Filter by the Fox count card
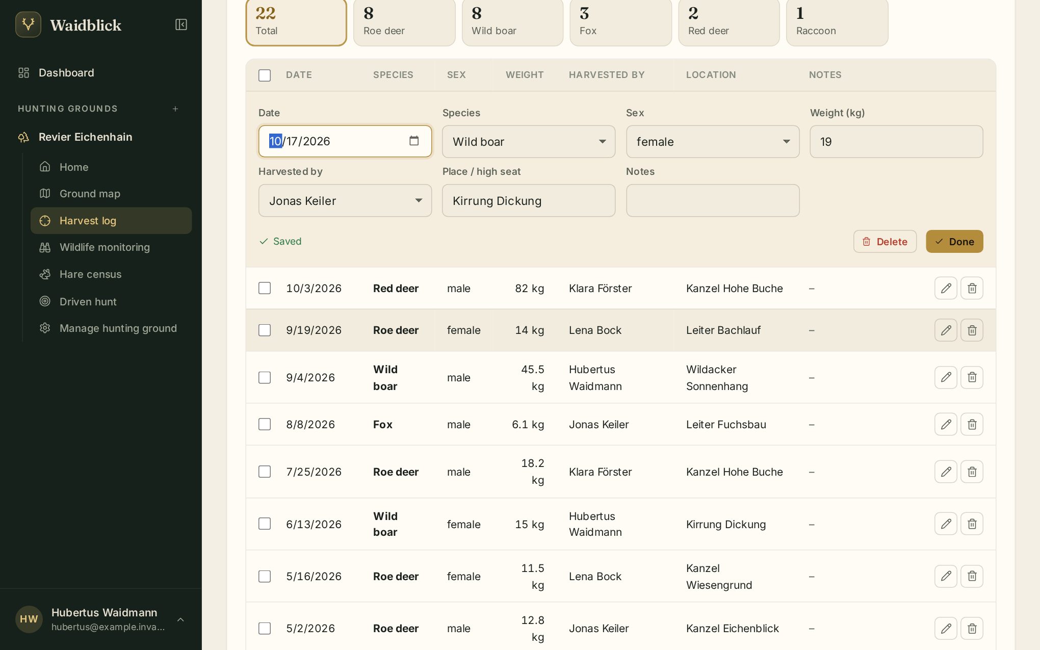Screen dimensions: 1040x650 point(620,22)
